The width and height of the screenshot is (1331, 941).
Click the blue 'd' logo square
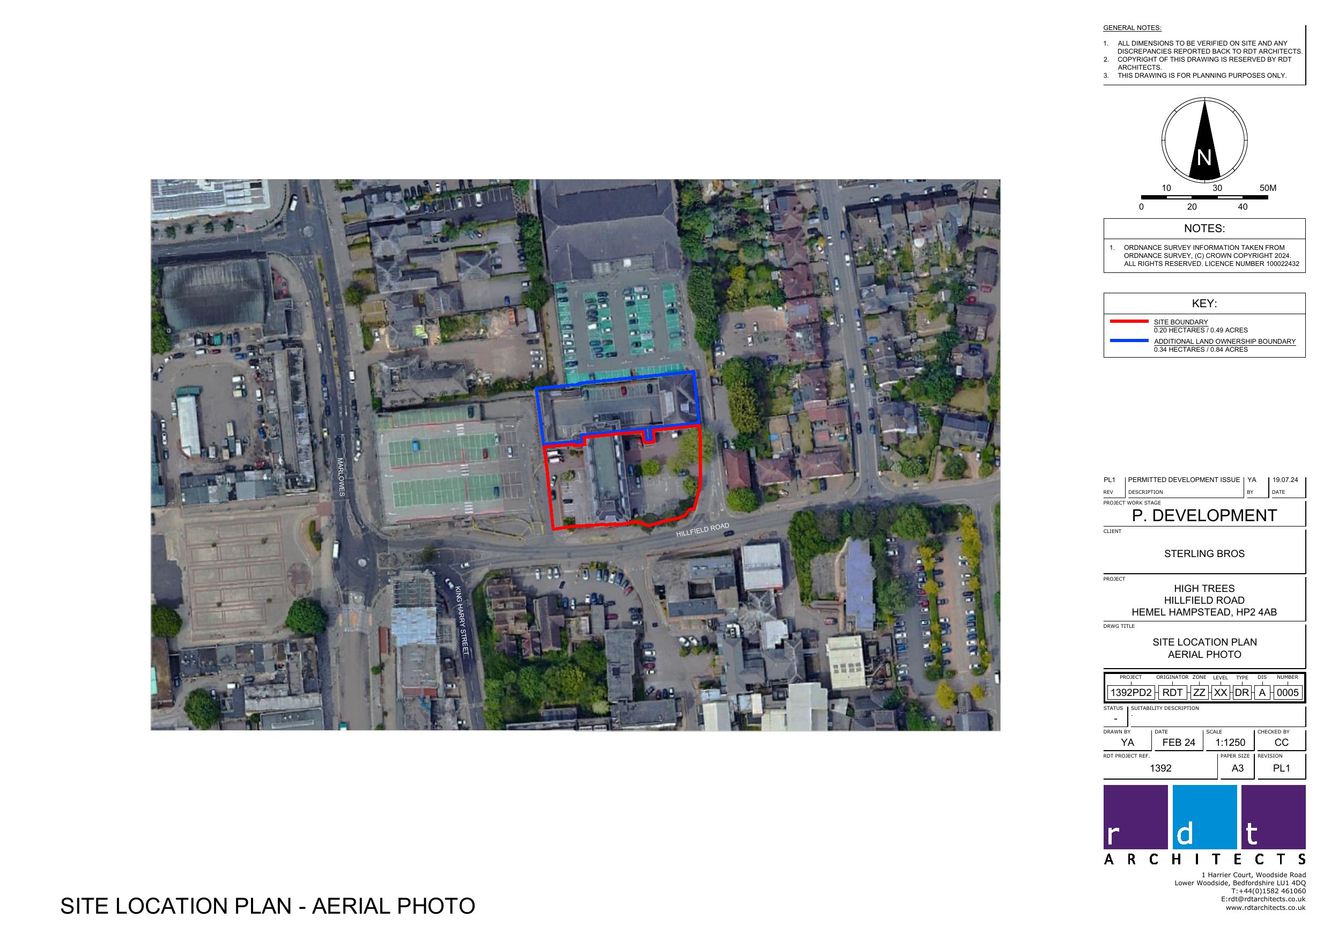pyautogui.click(x=1204, y=817)
